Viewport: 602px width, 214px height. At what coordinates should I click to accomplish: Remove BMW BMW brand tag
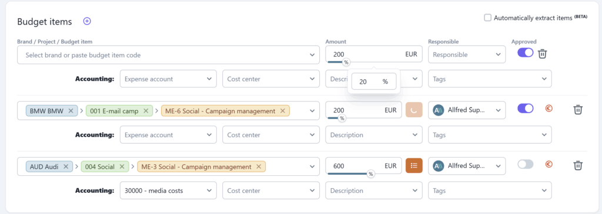click(71, 111)
